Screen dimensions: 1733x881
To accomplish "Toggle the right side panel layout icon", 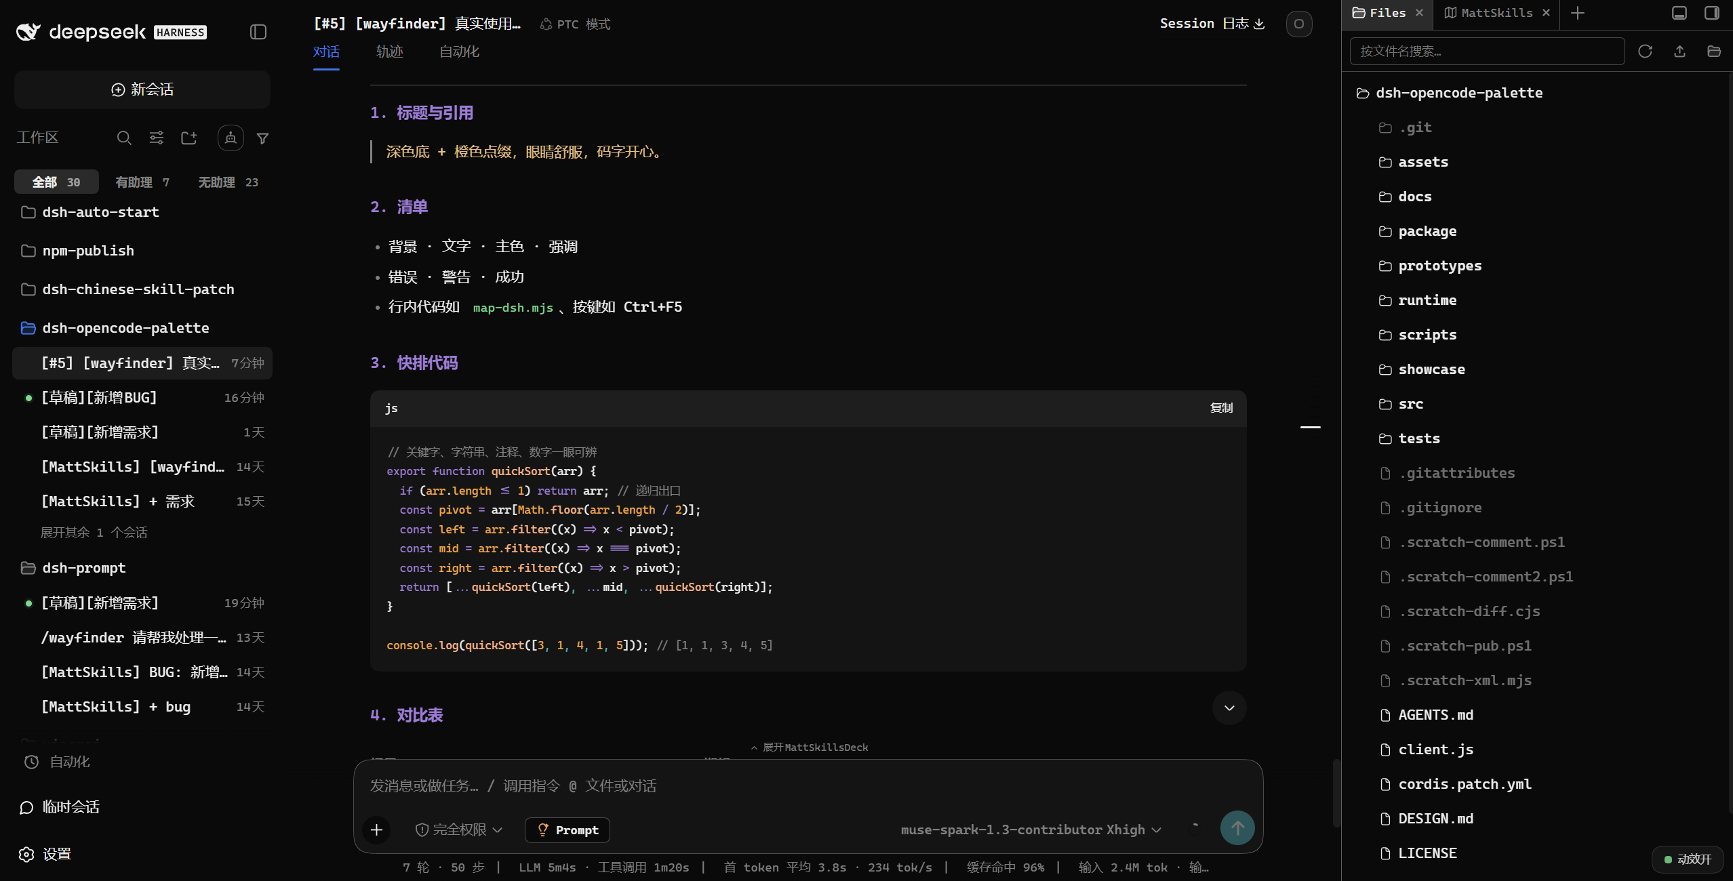I will (1712, 13).
